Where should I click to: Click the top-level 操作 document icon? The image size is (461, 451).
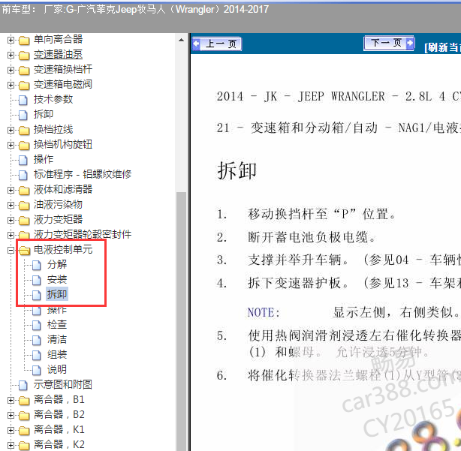[x=23, y=160]
